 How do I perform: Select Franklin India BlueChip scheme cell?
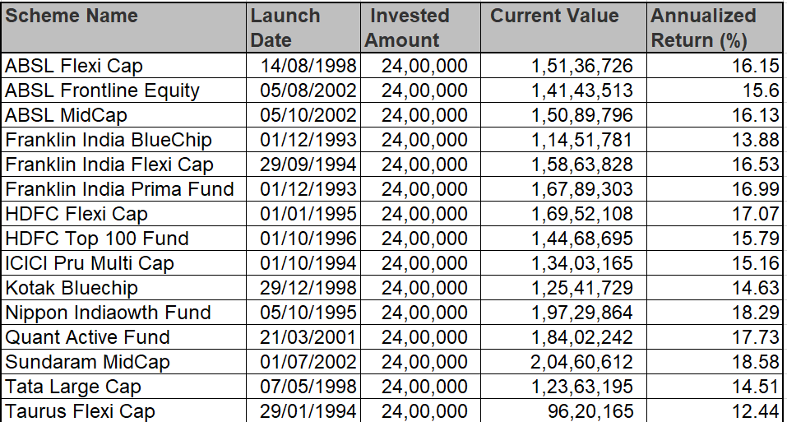(123, 140)
